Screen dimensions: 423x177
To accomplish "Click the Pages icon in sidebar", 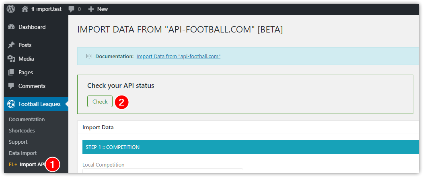I will coord(11,73).
